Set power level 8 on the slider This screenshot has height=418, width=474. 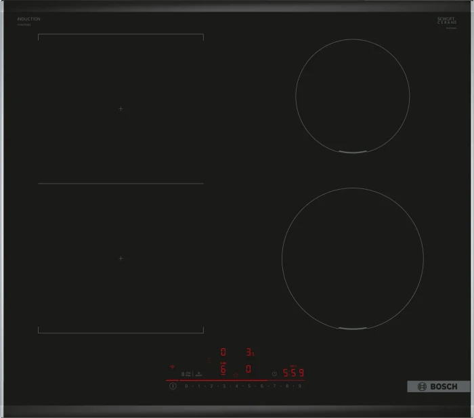tap(287, 386)
